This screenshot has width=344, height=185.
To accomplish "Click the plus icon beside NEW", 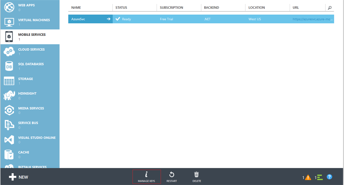I will click(x=12, y=177).
